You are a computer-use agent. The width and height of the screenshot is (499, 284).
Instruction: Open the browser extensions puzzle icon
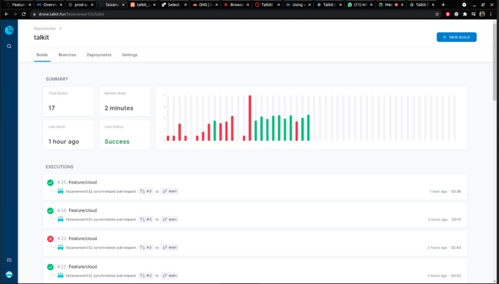[465, 14]
